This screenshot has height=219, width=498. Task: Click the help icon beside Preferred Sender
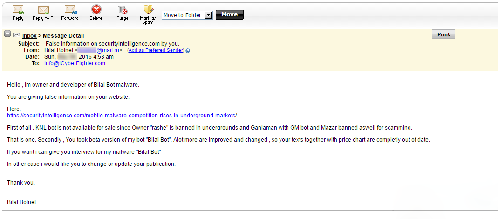click(x=188, y=50)
